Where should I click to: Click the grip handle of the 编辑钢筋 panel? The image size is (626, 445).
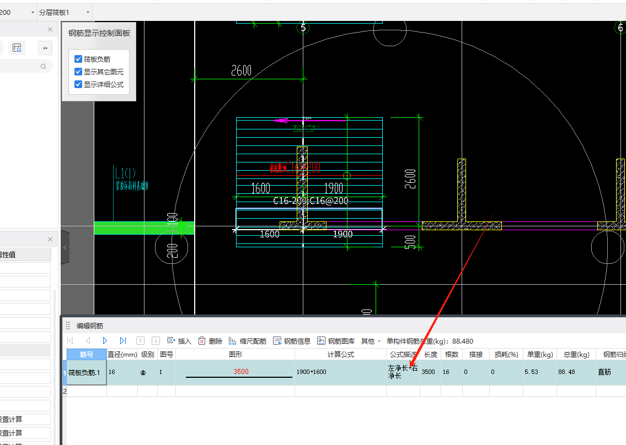pyautogui.click(x=68, y=325)
